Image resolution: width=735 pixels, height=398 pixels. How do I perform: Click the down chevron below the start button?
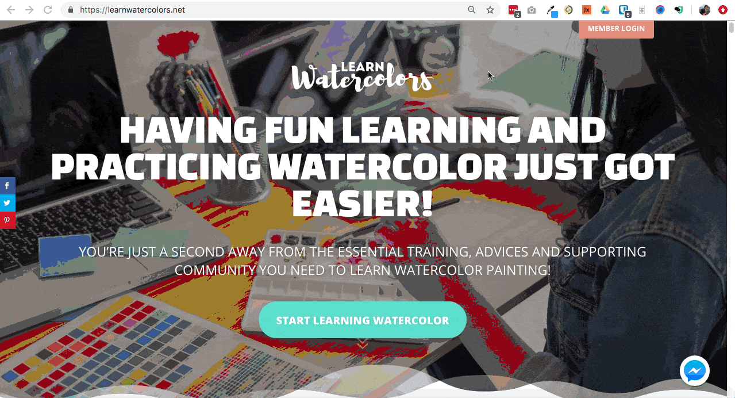362,345
